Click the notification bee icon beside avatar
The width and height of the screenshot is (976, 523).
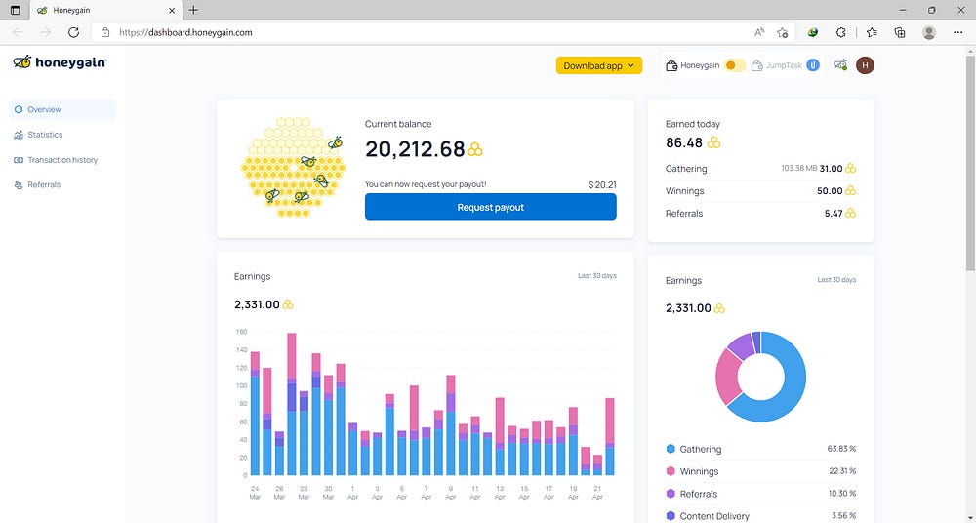[841, 64]
